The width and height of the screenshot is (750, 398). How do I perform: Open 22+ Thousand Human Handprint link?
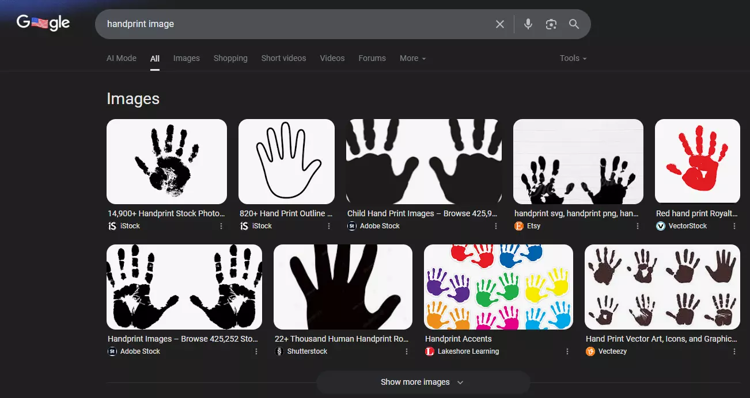pos(342,339)
